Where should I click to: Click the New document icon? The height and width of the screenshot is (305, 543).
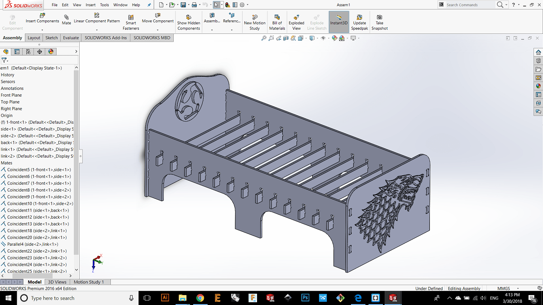pos(162,5)
